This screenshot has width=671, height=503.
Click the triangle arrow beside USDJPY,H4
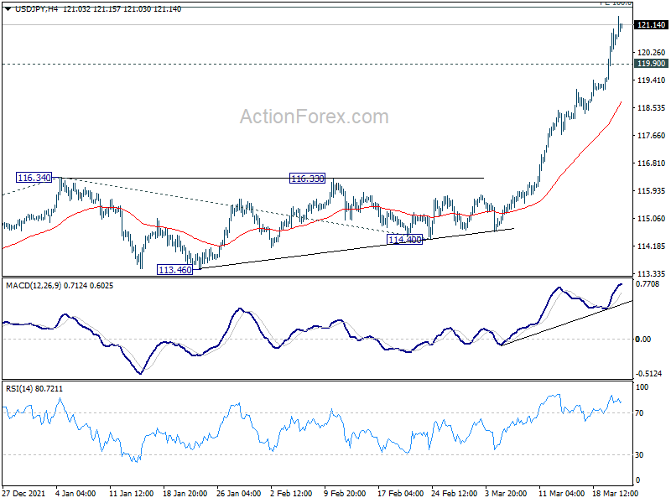pos(8,9)
